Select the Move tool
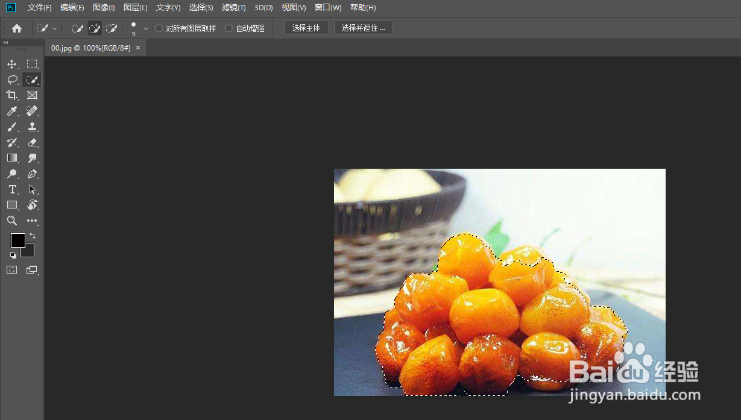 click(x=12, y=64)
